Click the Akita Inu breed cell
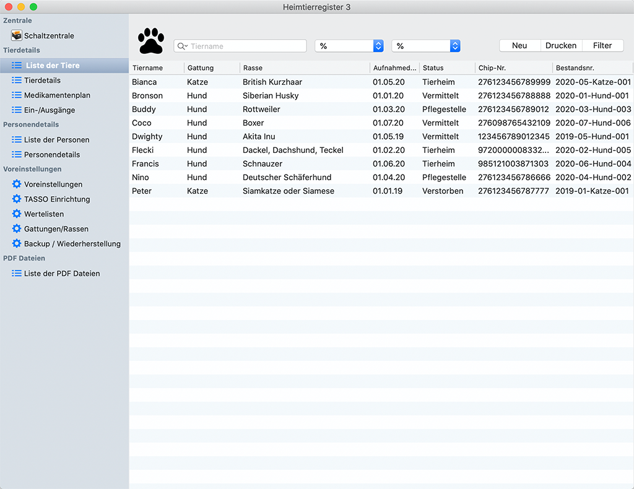The height and width of the screenshot is (489, 634). [259, 137]
